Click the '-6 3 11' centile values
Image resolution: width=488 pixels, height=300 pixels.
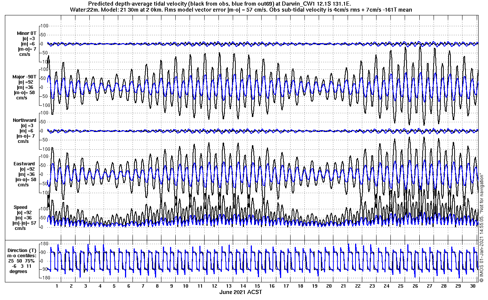coord(21,266)
